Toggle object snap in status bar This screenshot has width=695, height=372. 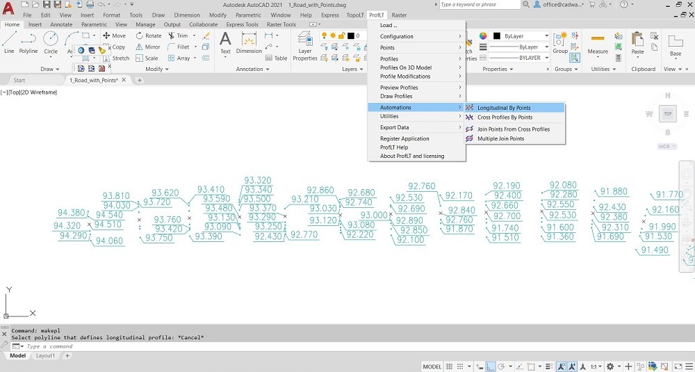(532, 366)
